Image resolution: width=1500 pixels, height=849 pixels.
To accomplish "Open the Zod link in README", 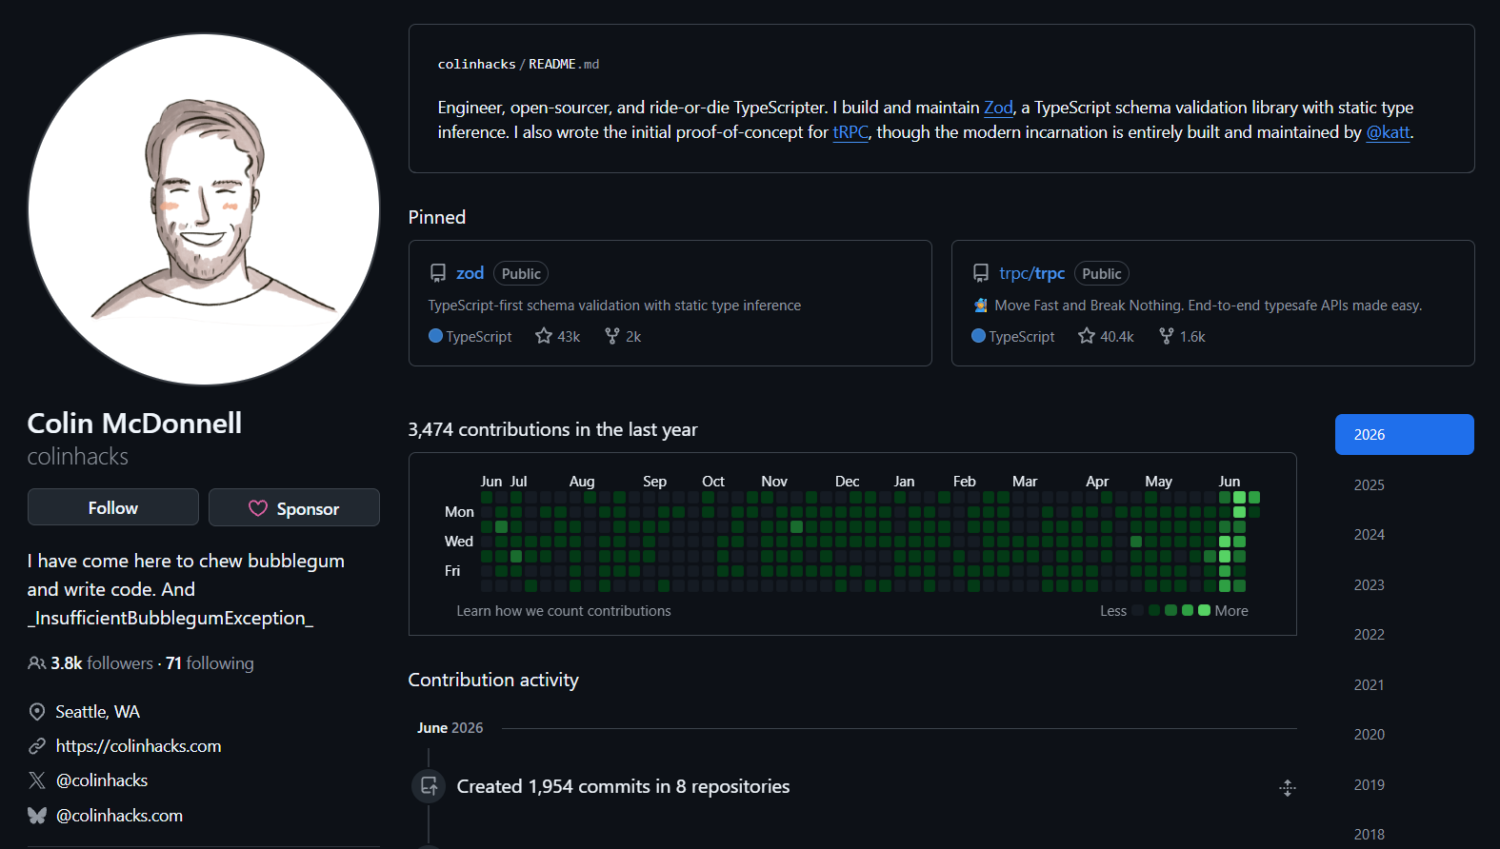I will (x=998, y=108).
